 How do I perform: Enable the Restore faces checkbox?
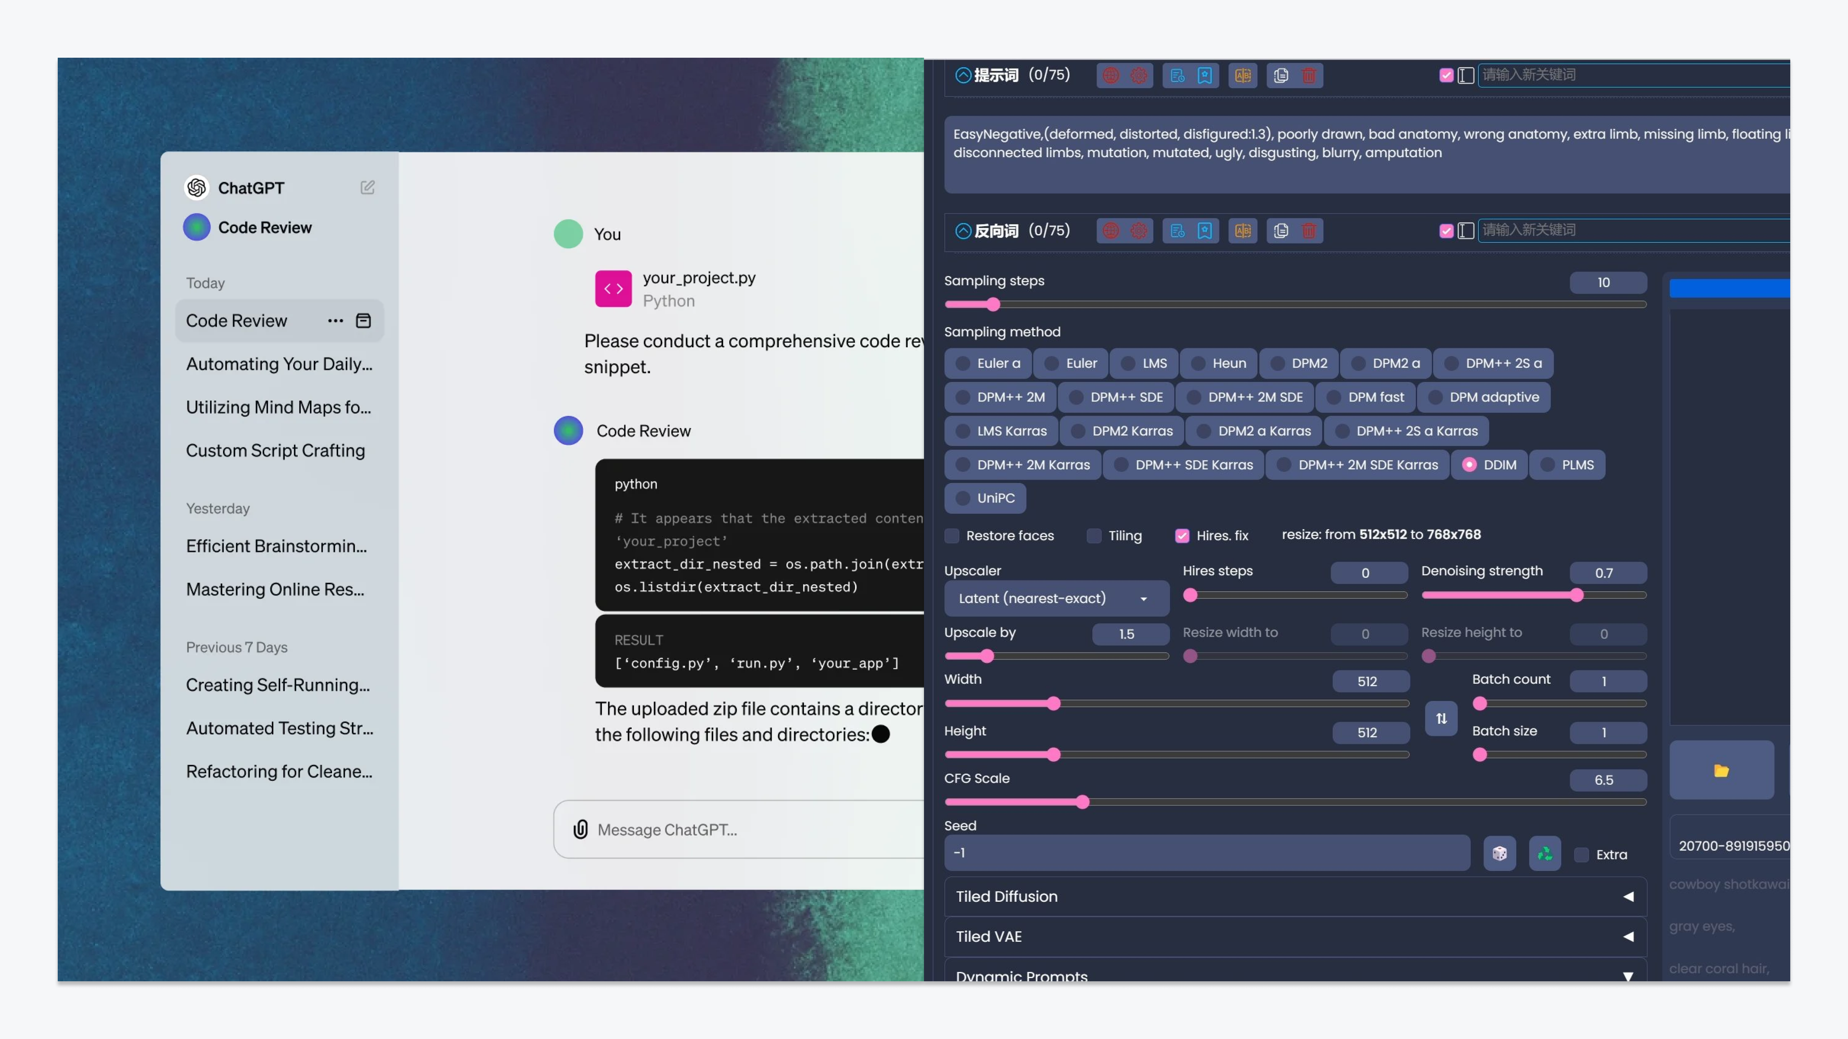point(953,536)
